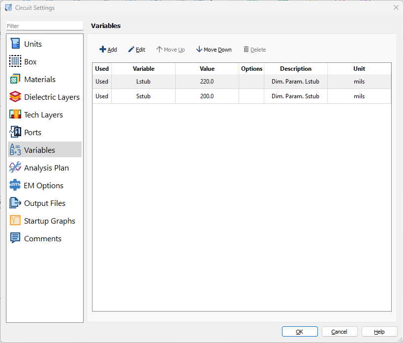This screenshot has width=404, height=343.
Task: Select the Dielectric Layers stack icon
Action: point(15,97)
